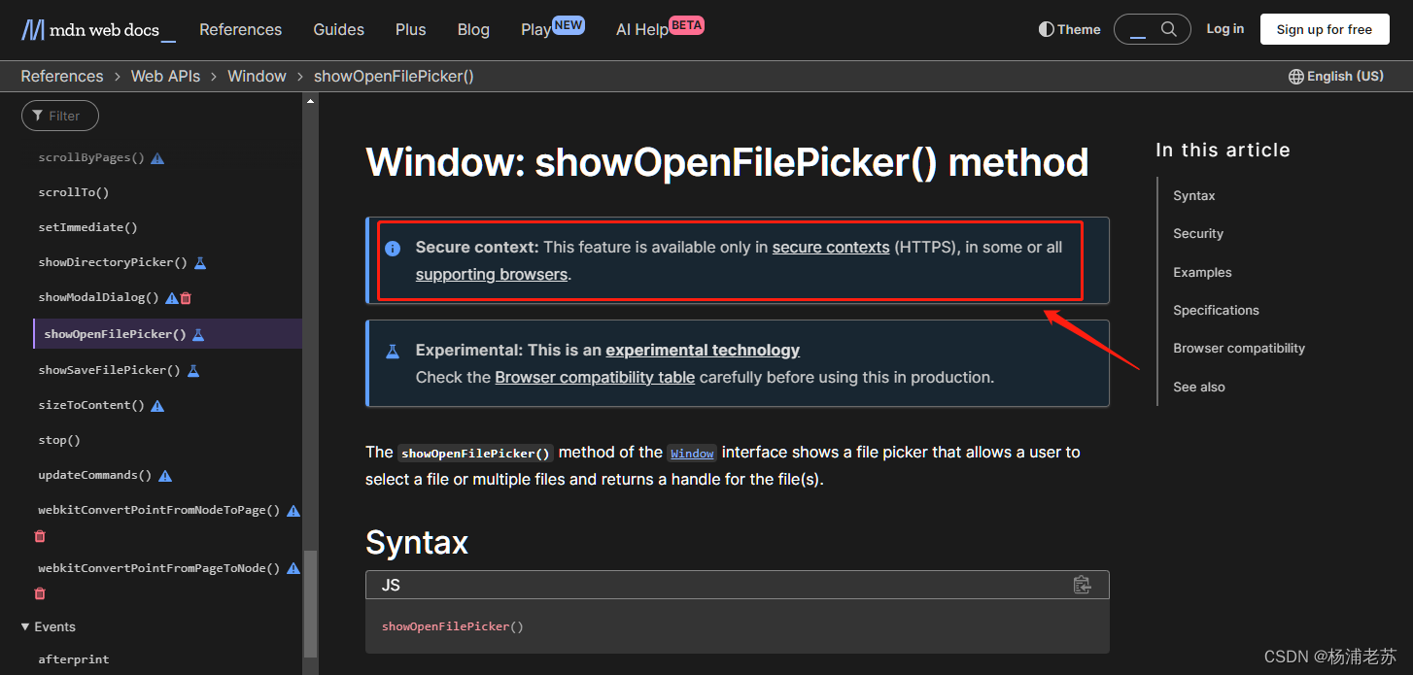Click References in breadcrumb

[x=62, y=76]
